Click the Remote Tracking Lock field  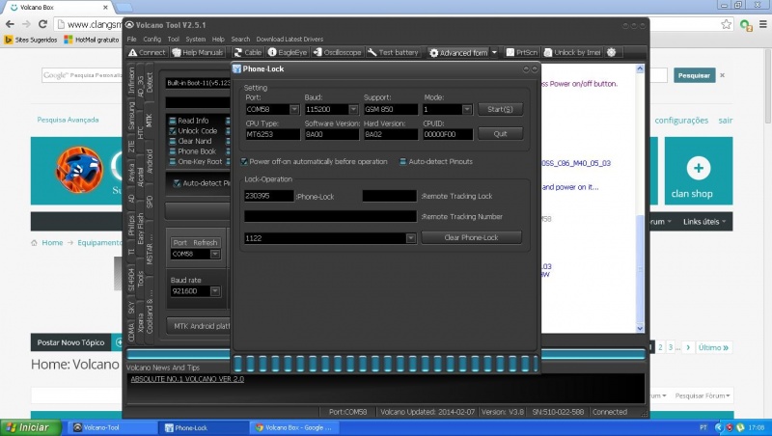[x=390, y=196]
